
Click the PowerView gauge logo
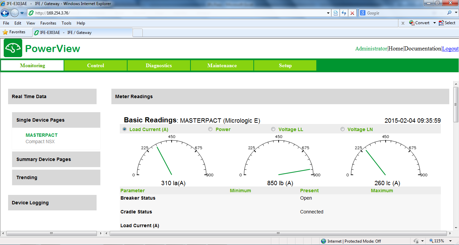click(x=13, y=48)
